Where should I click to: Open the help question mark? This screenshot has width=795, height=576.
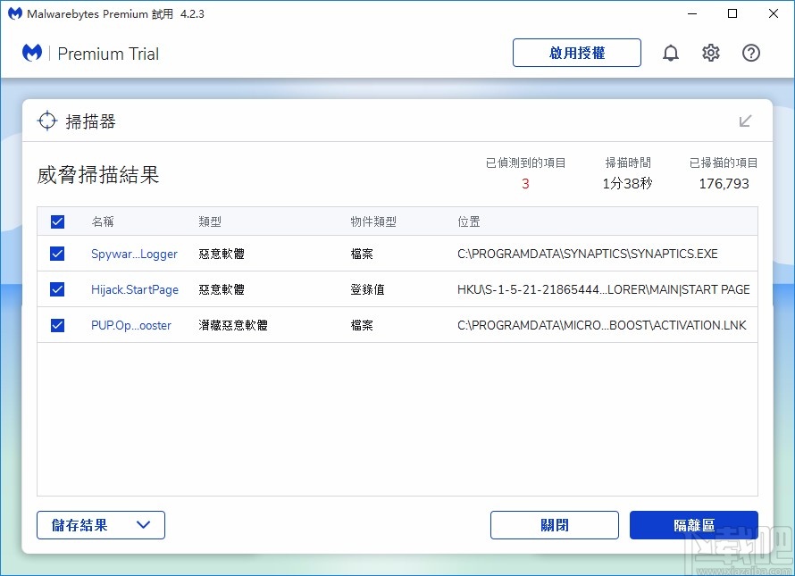pos(751,53)
